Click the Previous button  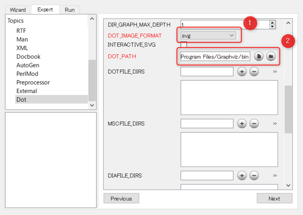coord(121,198)
